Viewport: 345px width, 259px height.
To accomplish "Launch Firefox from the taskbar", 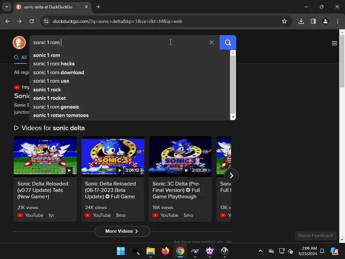I will 165,251.
